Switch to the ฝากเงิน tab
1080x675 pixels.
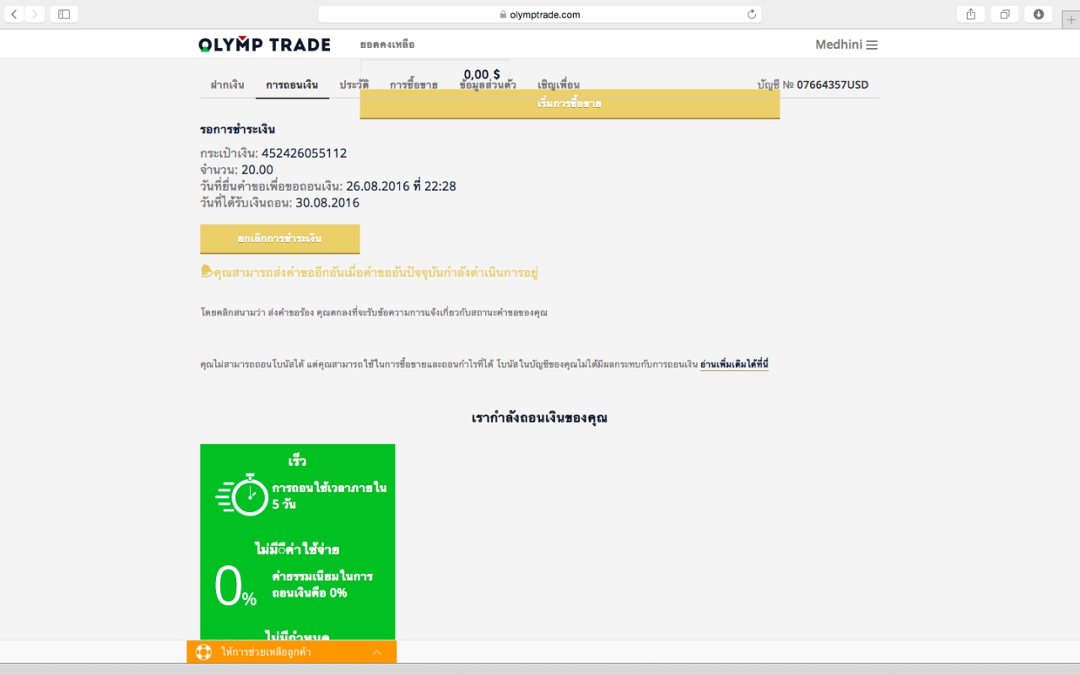(227, 85)
